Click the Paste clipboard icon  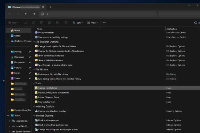[x=41, y=23]
